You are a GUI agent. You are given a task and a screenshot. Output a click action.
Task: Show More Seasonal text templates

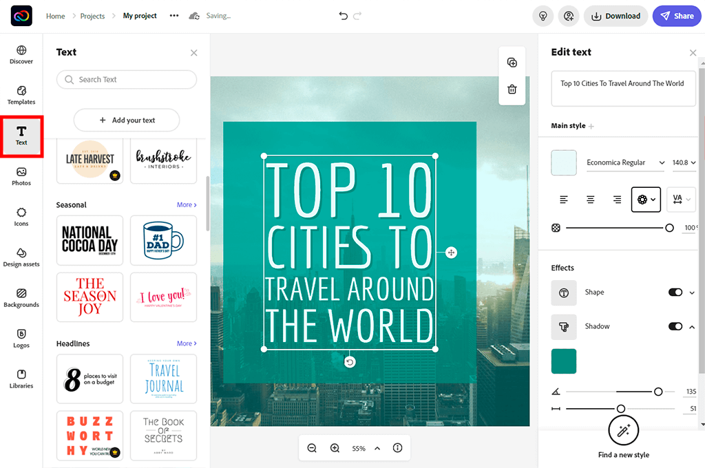[187, 204]
